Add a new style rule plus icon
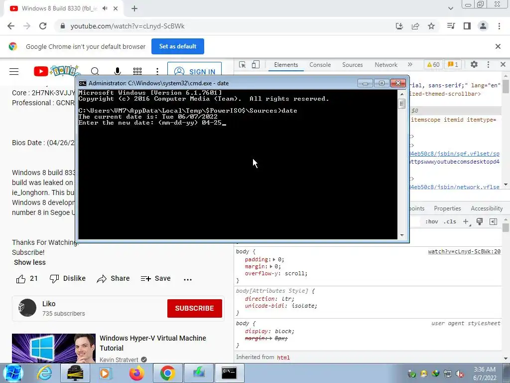 pos(466,222)
